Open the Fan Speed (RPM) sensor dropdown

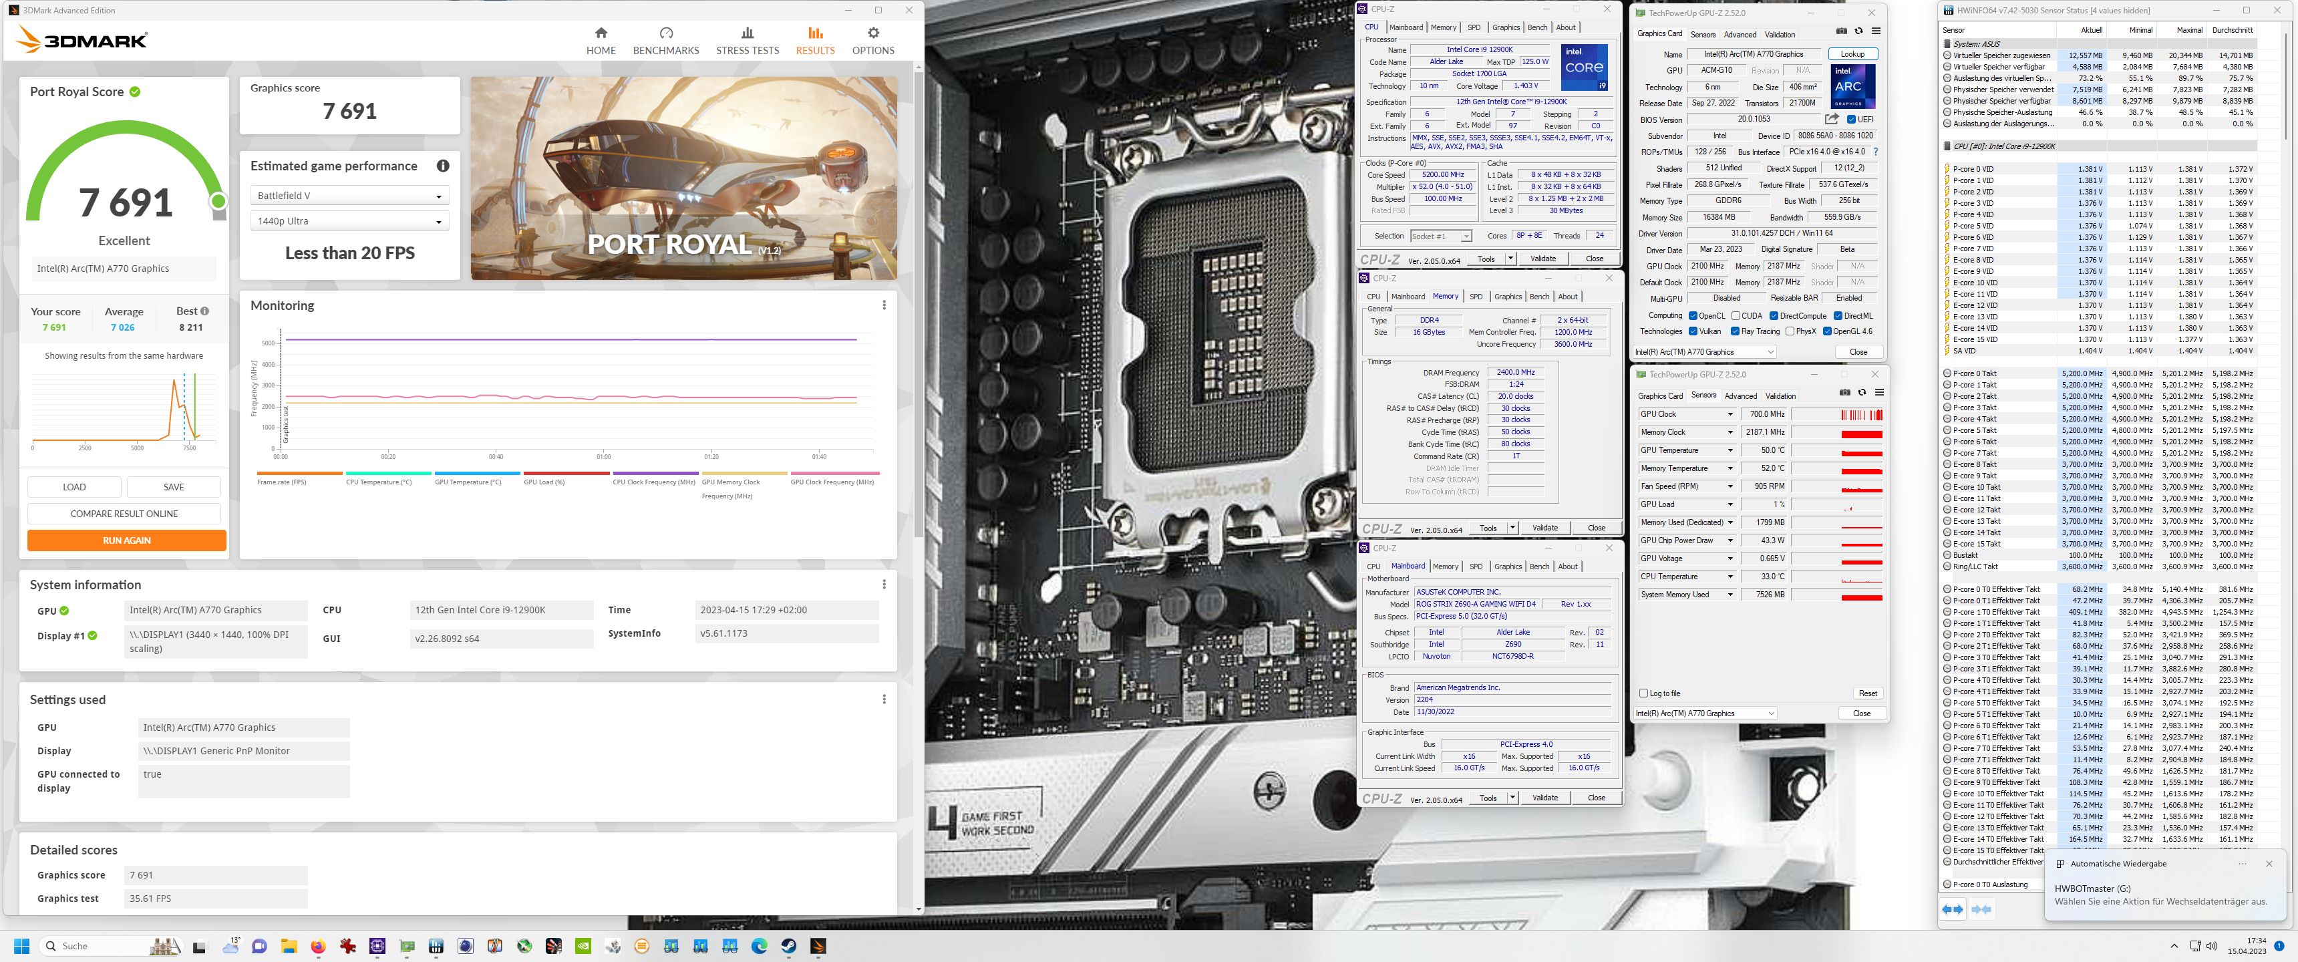click(1731, 486)
